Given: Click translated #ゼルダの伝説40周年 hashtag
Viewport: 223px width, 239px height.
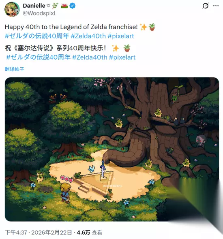Looking at the screenshot, I should 39,57.
